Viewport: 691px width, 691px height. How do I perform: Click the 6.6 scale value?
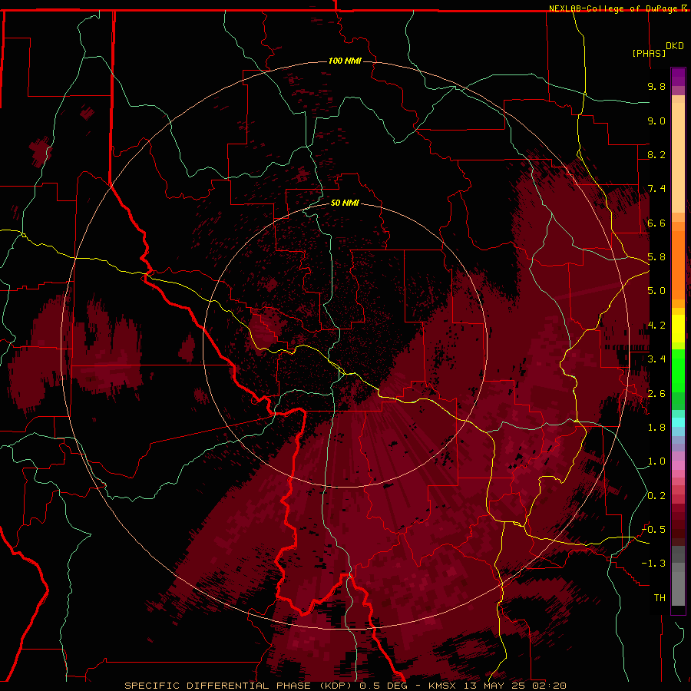[x=656, y=223]
